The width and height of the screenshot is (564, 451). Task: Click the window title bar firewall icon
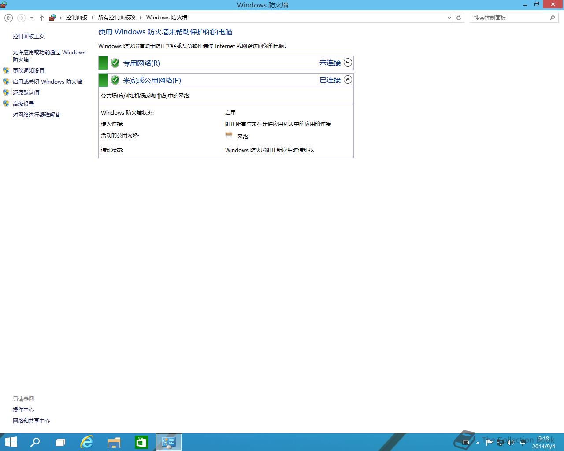pos(4,5)
